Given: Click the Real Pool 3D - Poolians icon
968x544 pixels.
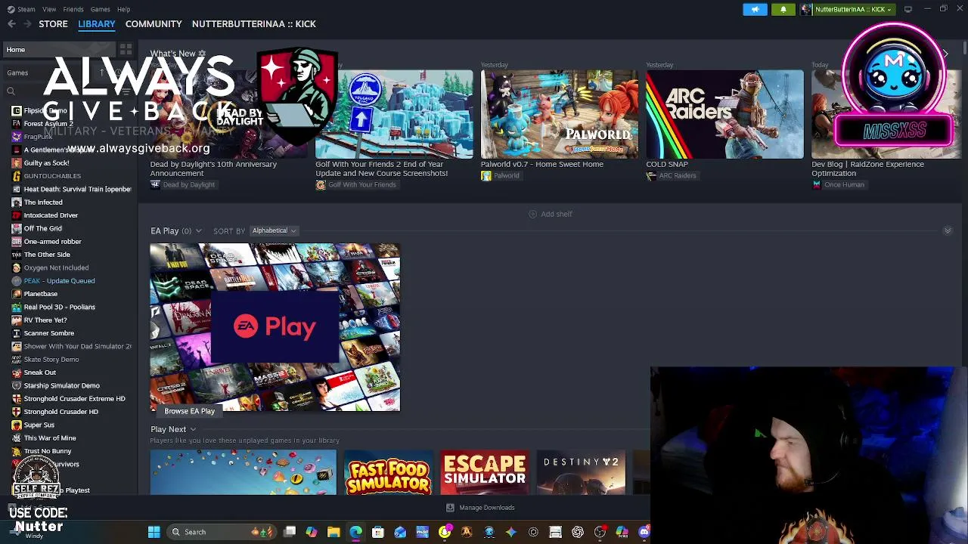Looking at the screenshot, I should pos(17,307).
